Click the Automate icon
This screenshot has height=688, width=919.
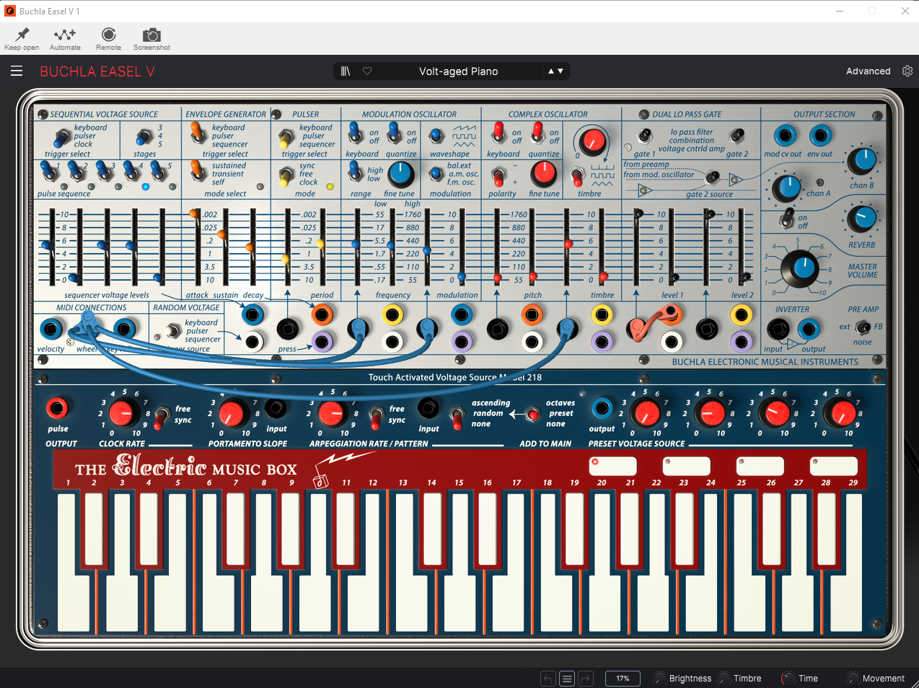point(65,36)
